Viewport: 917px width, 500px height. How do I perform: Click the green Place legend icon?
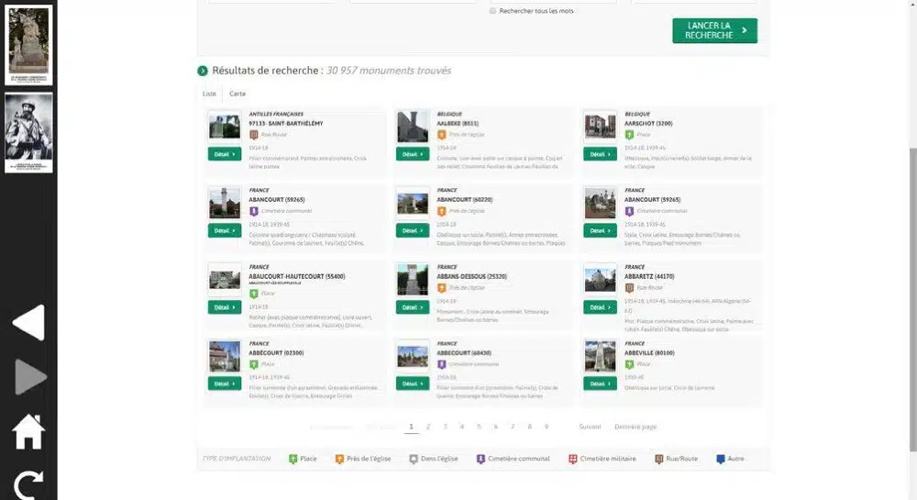(293, 459)
